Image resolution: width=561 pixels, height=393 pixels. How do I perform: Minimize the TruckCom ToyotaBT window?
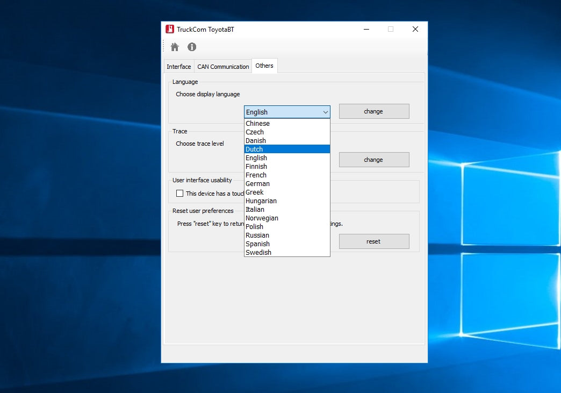click(x=366, y=30)
